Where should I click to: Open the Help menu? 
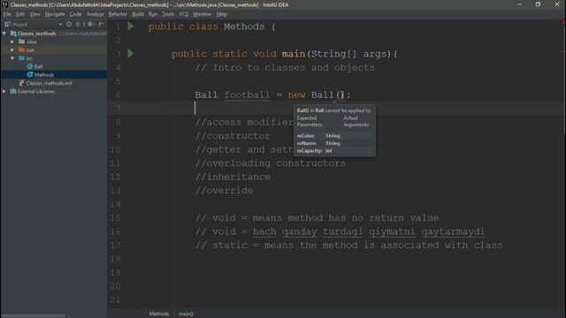coord(222,14)
